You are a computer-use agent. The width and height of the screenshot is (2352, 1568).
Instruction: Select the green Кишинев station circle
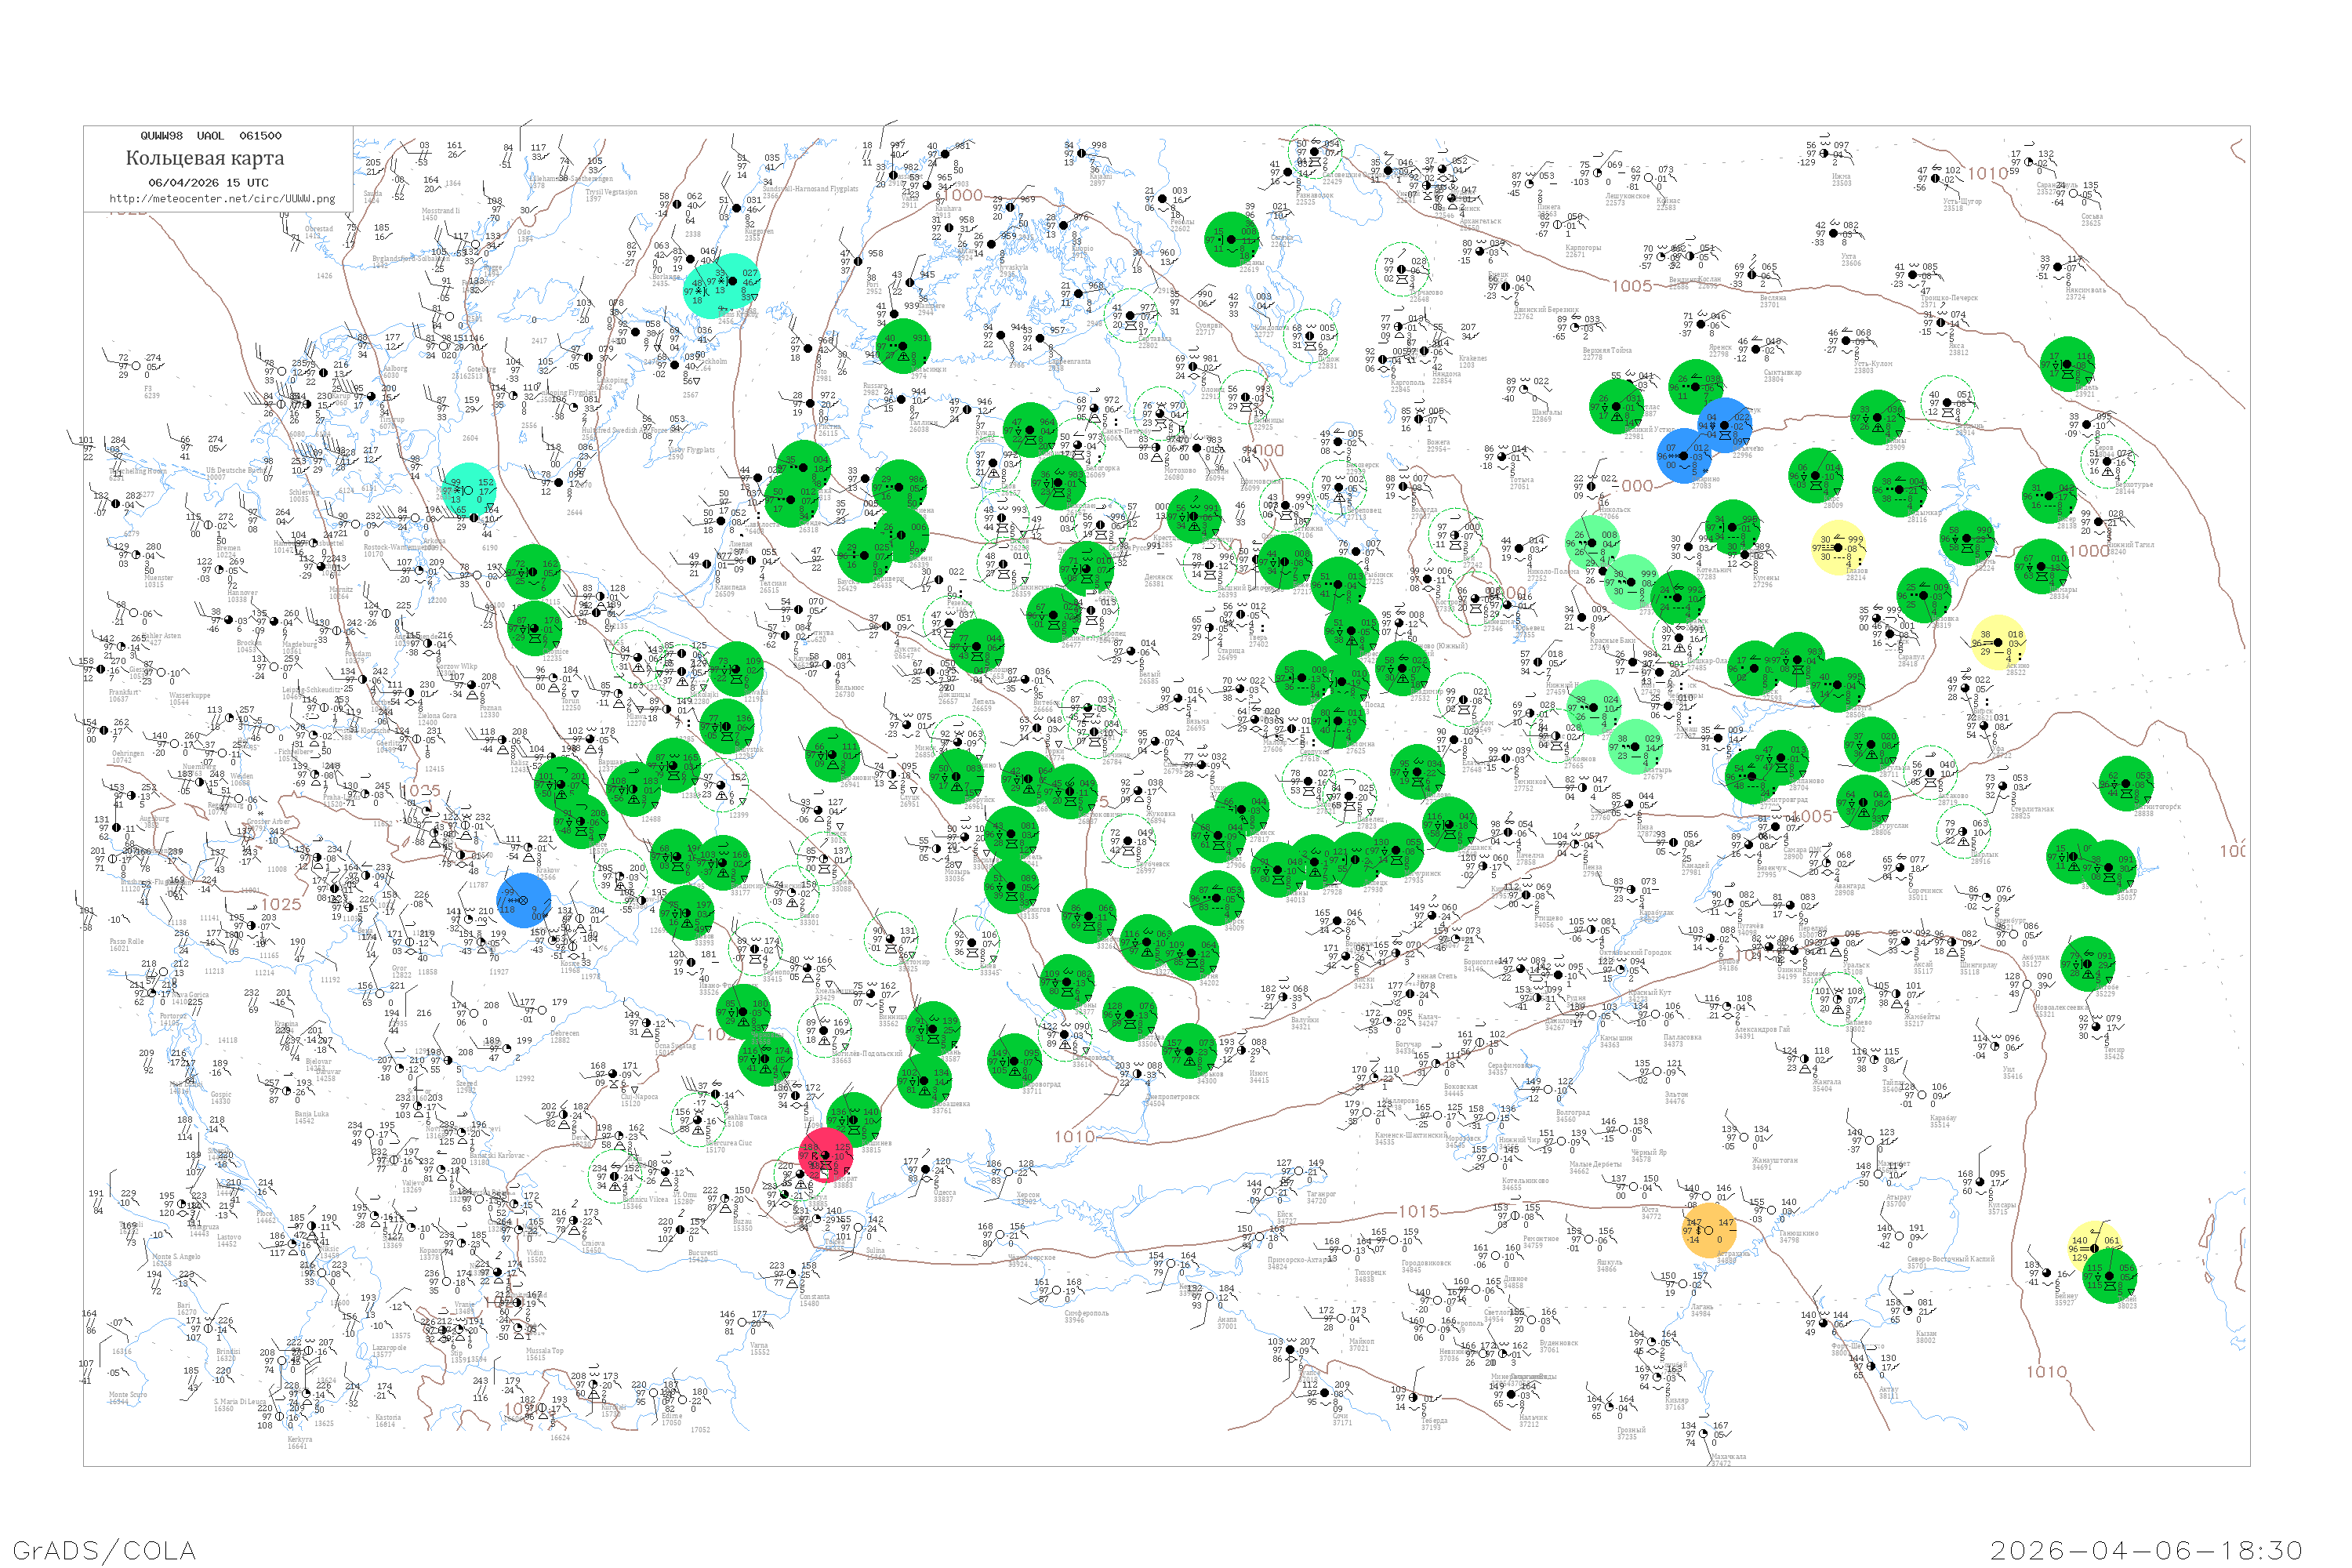854,1119
